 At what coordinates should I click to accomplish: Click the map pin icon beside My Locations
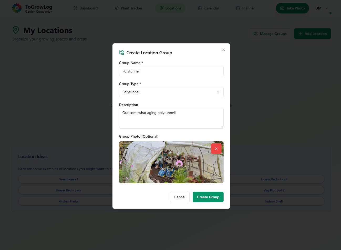[x=16, y=30]
